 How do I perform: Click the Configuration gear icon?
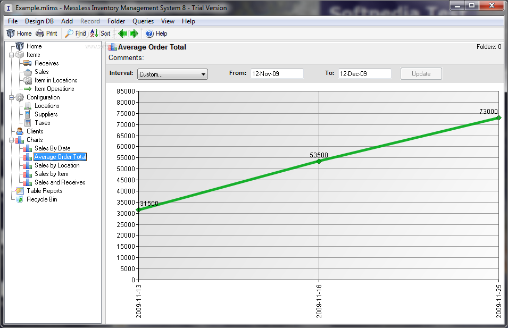pos(20,97)
